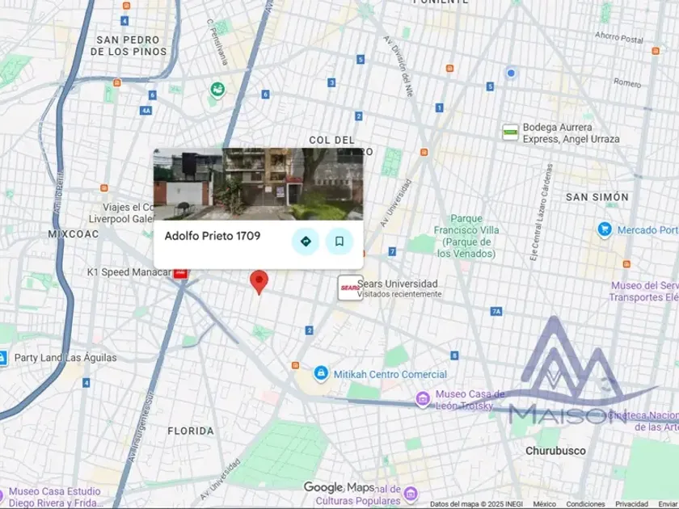Click the green park icon near C. Pensilvania
This screenshot has width=679, height=509.
[217, 90]
